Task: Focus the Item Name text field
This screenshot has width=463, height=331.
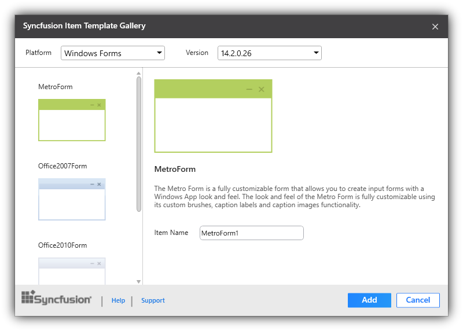Action: pos(251,233)
